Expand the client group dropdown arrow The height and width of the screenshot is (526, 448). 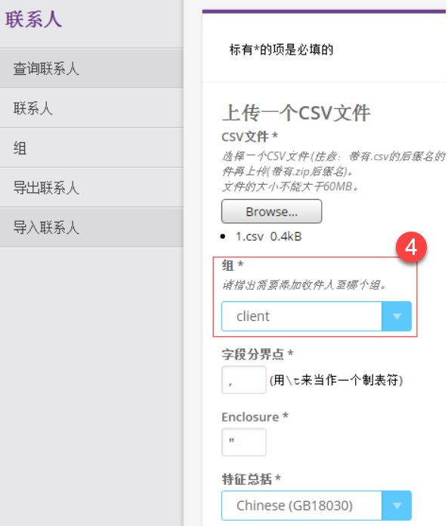coord(397,316)
